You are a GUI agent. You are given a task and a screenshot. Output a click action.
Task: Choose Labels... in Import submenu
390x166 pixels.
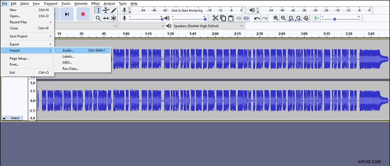tap(82, 57)
